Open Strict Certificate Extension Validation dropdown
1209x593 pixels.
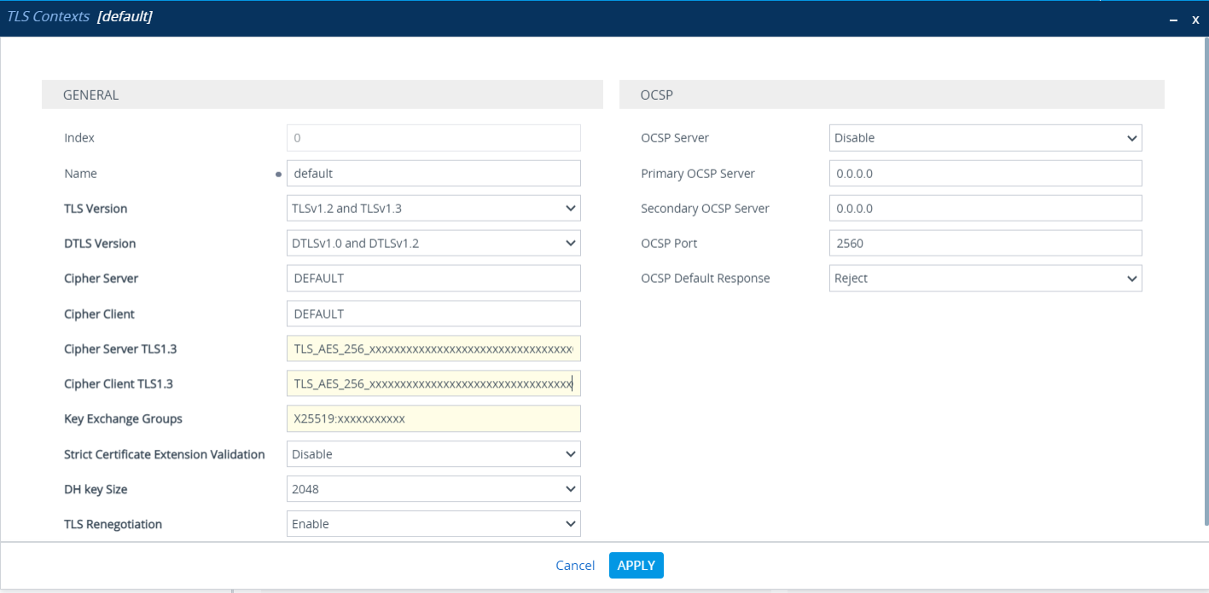[433, 454]
